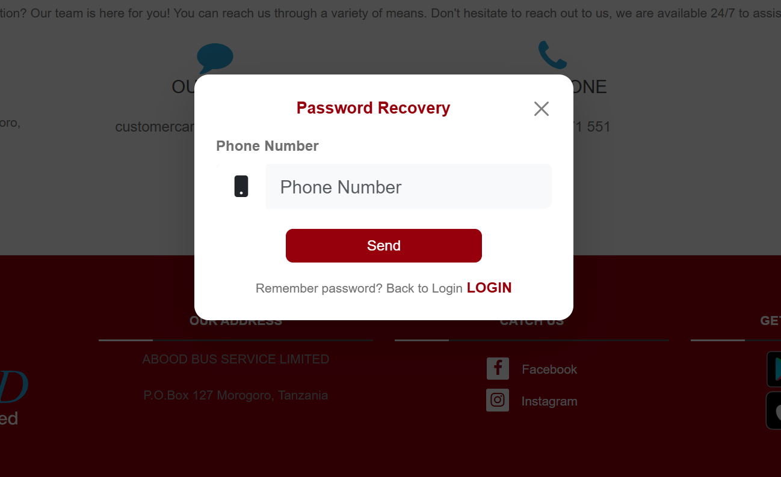Close the Password Recovery dialog

coord(542,109)
